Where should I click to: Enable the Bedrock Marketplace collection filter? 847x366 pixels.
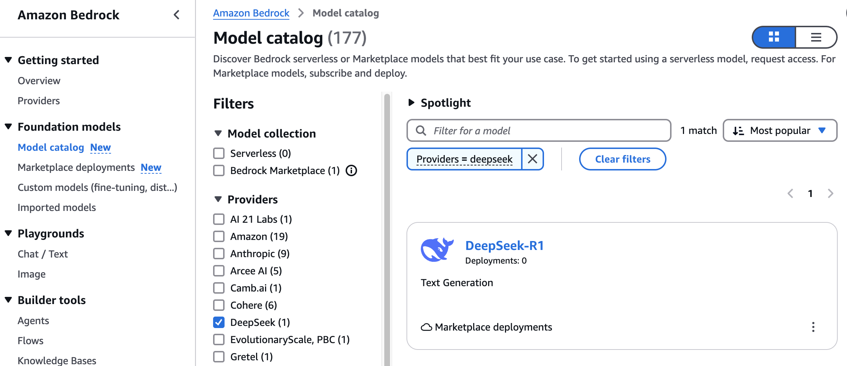(x=219, y=170)
